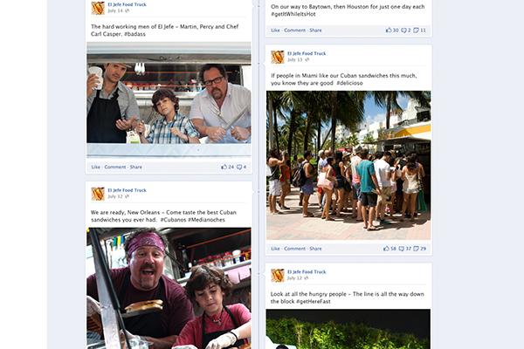Screen dimensions: 524x349
Task: Click avatar on hungry people post
Action: [278, 276]
